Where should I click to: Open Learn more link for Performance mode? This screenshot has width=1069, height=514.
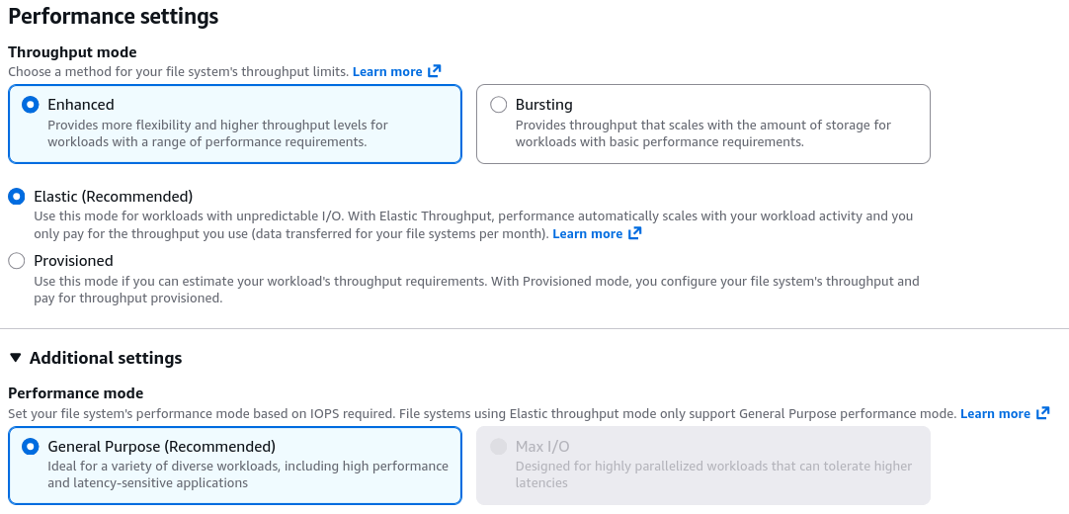[995, 414]
